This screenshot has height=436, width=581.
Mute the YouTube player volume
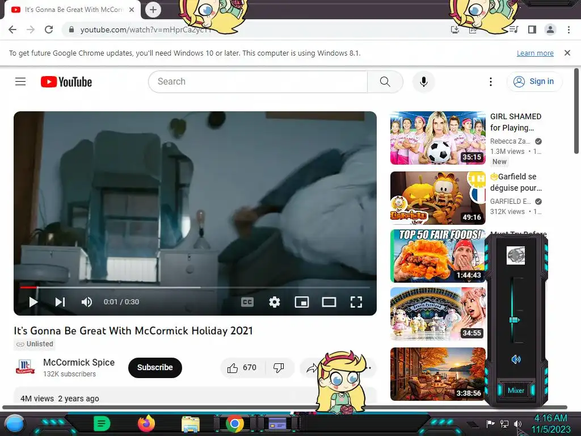pyautogui.click(x=87, y=302)
